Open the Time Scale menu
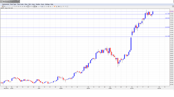 20,4
